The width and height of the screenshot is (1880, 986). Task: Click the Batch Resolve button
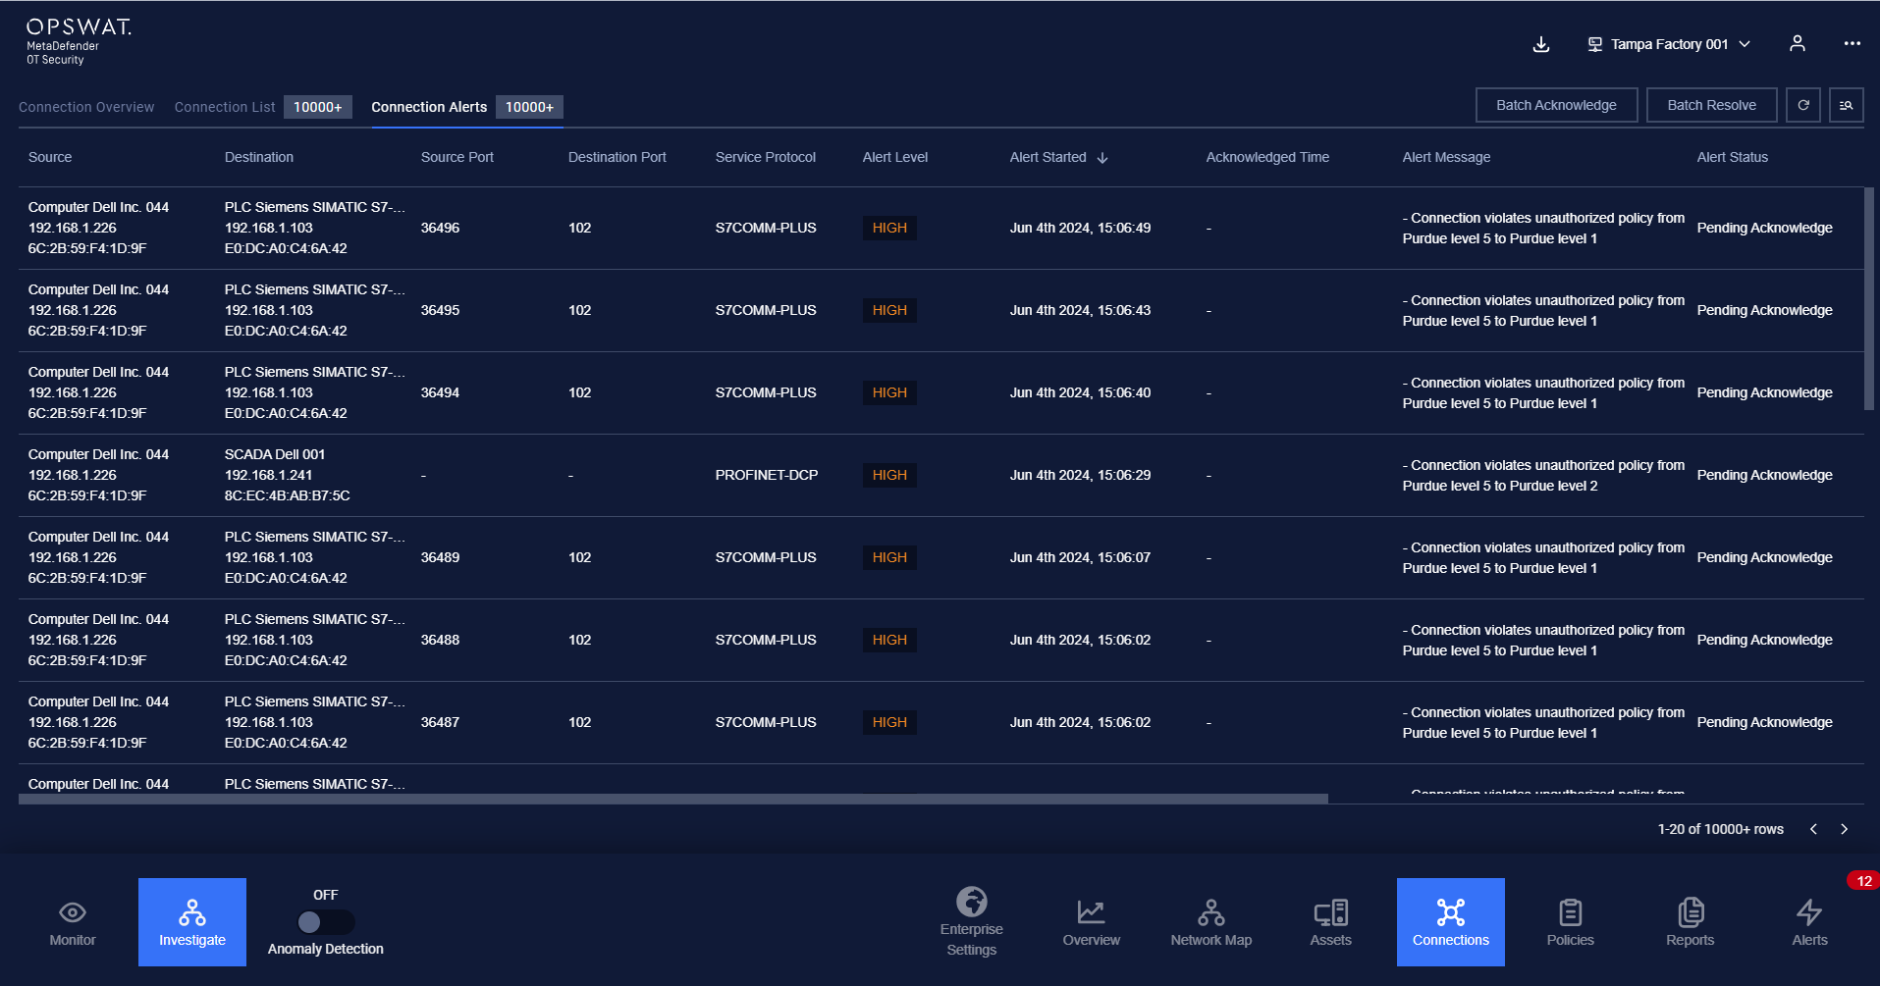[1711, 105]
